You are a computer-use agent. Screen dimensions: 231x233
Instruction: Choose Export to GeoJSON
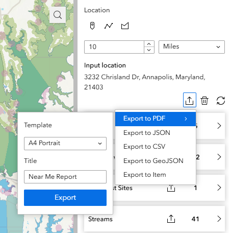click(x=156, y=161)
